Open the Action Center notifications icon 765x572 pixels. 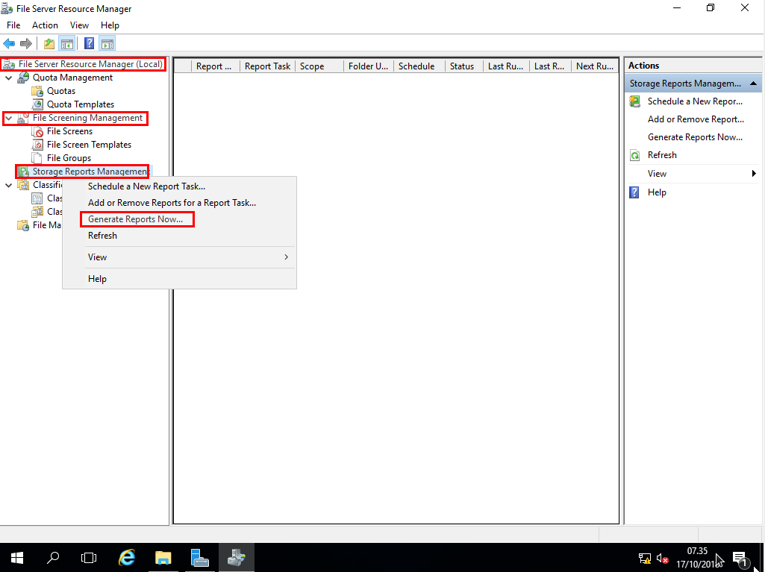click(740, 558)
